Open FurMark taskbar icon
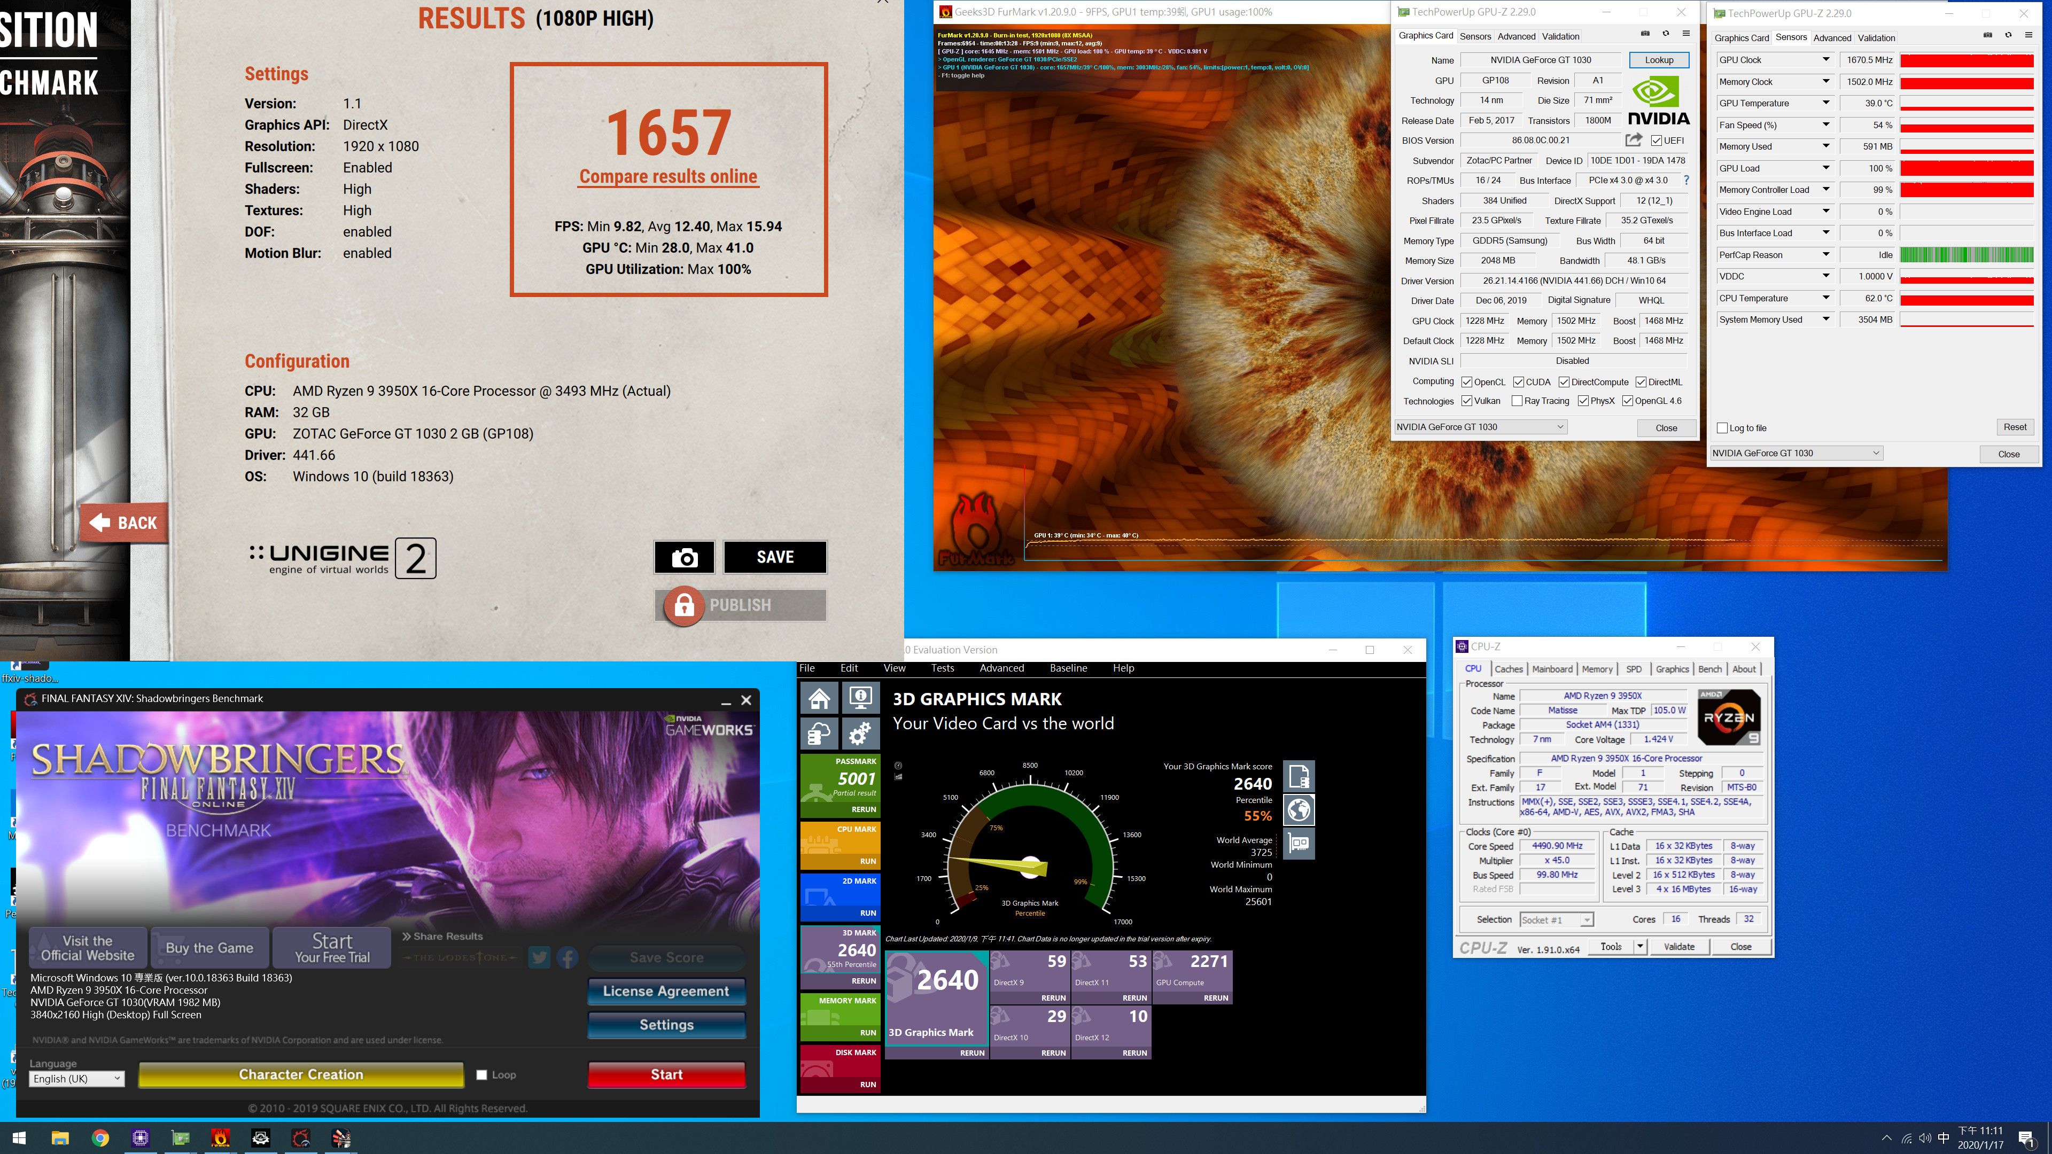 tap(221, 1138)
